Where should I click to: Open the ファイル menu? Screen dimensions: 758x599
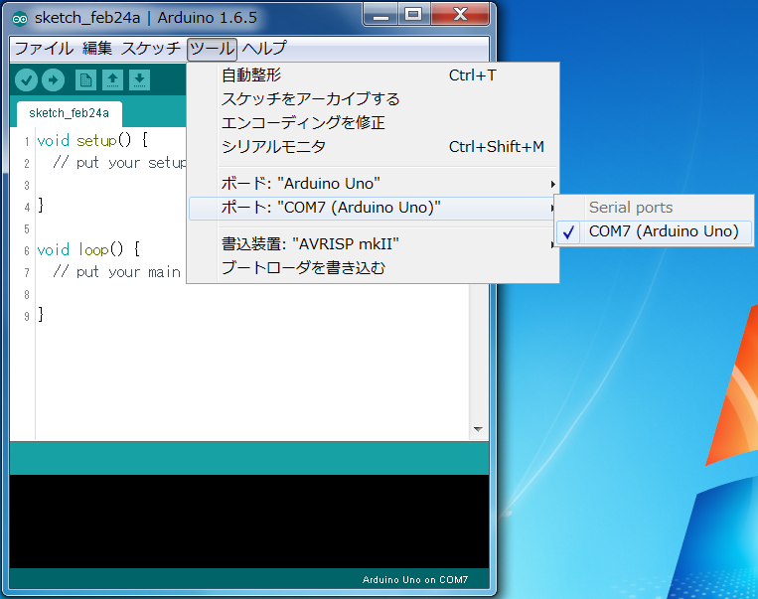44,49
